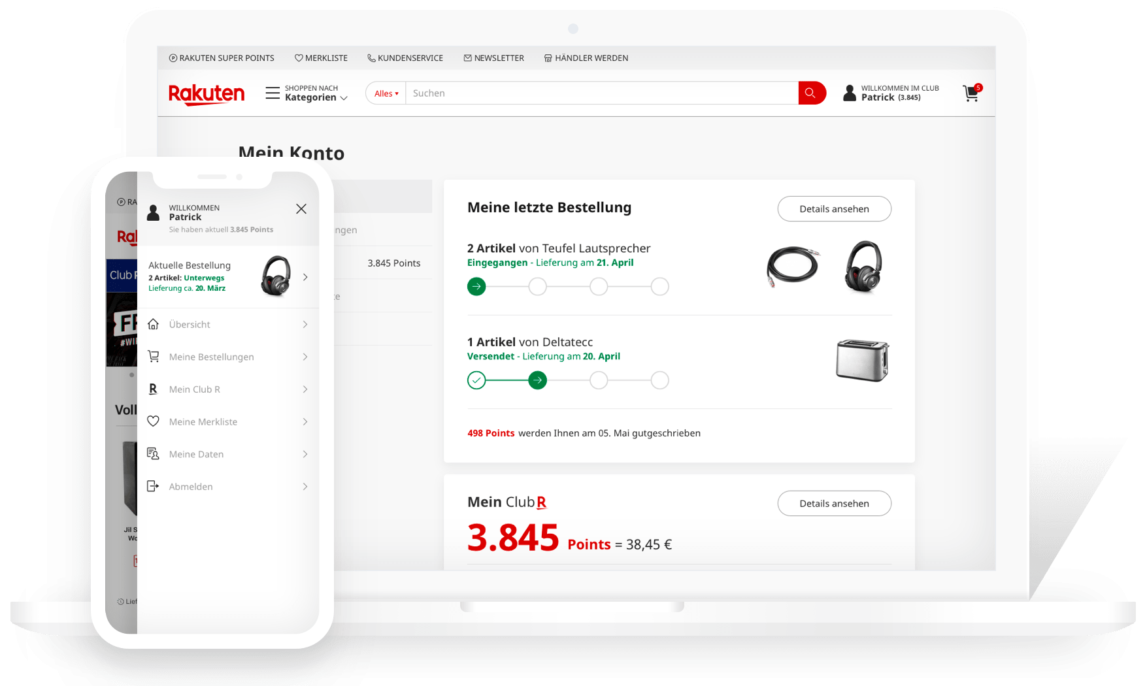Image resolution: width=1147 pixels, height=686 pixels.
Task: Click Details ansehen for Mein Club R
Action: 834,503
